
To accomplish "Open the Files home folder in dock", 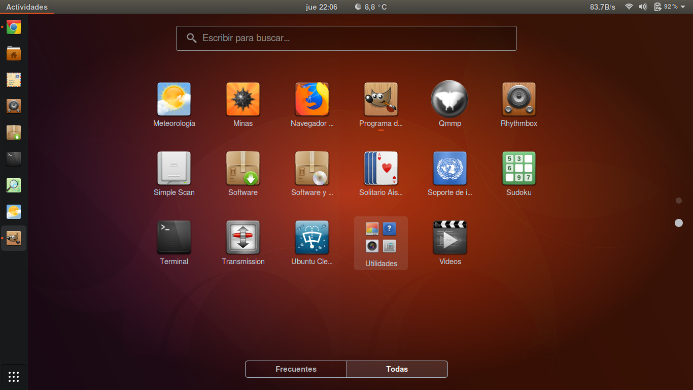I will click(14, 53).
